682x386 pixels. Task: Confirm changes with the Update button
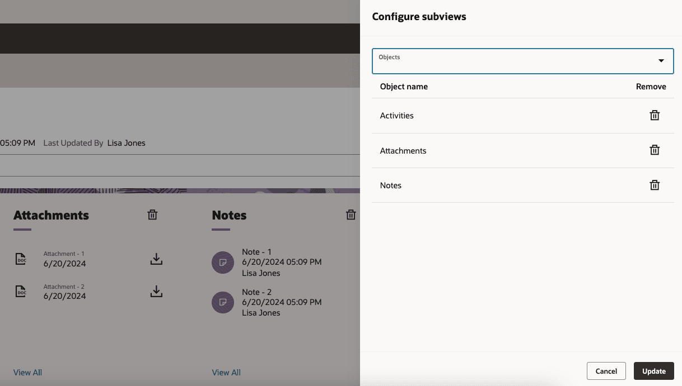pos(653,370)
